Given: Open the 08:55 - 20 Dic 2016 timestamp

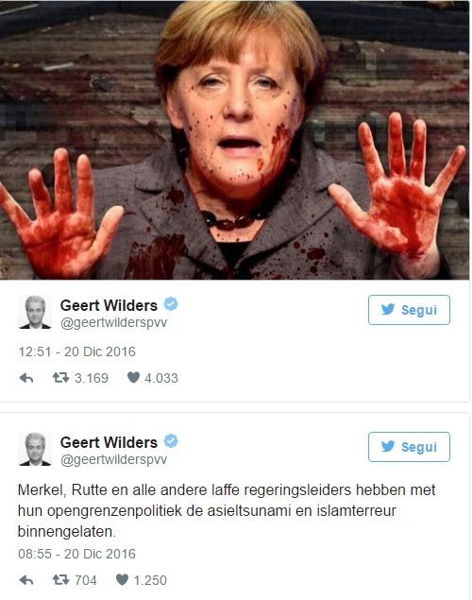Looking at the screenshot, I should click(76, 554).
